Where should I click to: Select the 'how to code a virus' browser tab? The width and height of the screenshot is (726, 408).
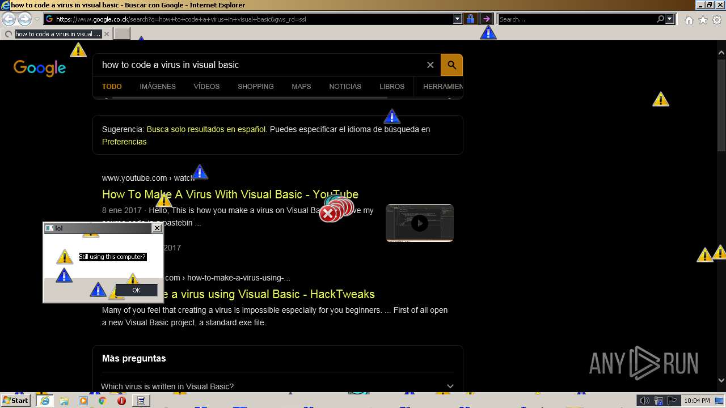coord(57,34)
